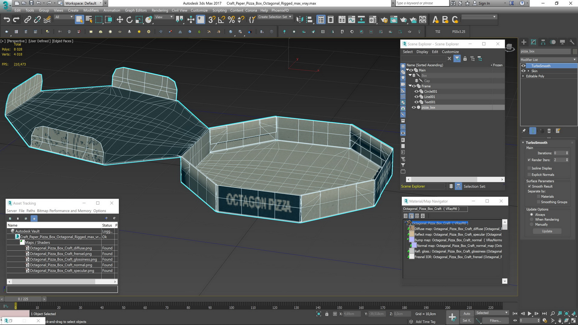The width and height of the screenshot is (578, 325).
Task: Toggle Skin modifier eye visibility
Action: [x=524, y=71]
